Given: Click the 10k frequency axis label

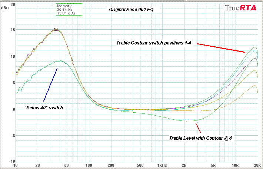Looking at the screenshot, I should pos(235,165).
